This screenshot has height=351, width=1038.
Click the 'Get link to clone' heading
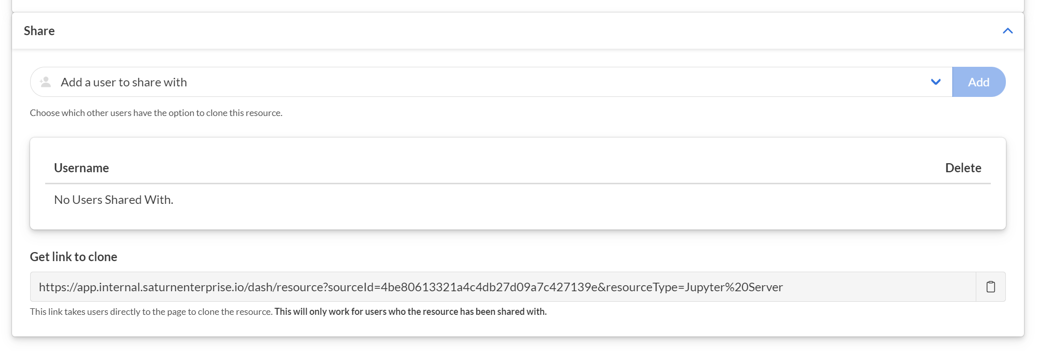(x=73, y=257)
